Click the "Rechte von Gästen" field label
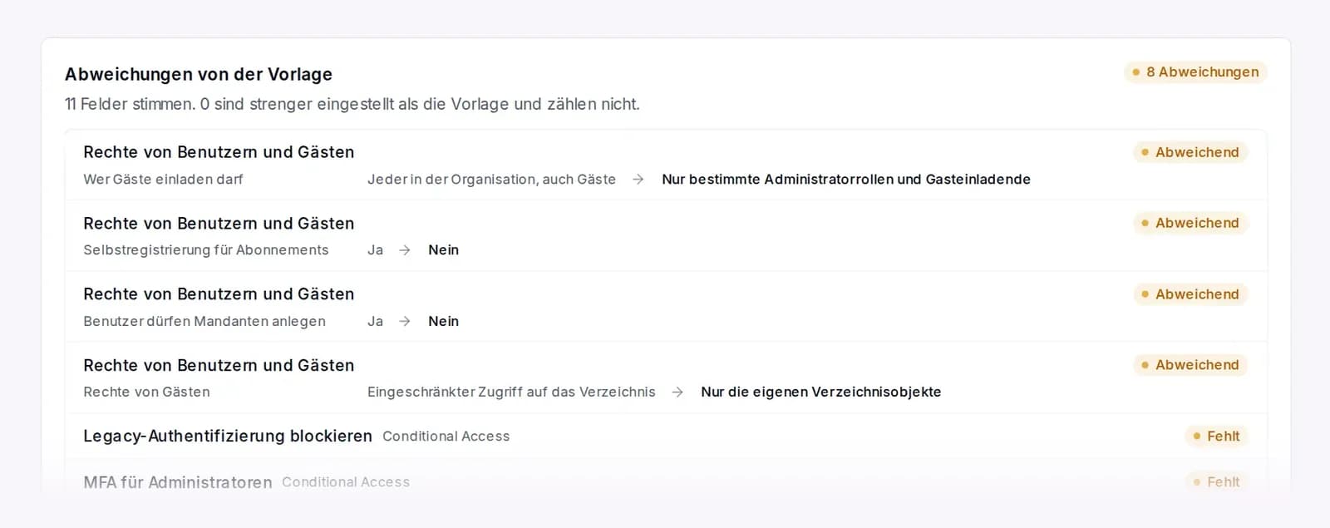 click(146, 392)
